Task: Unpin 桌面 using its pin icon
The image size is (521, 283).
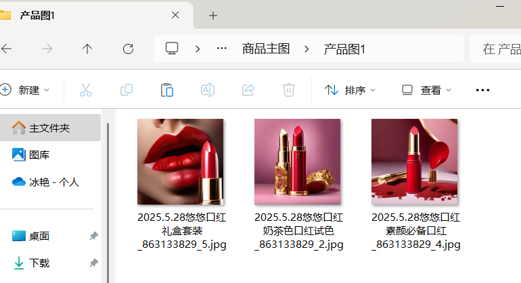Action: click(x=93, y=236)
